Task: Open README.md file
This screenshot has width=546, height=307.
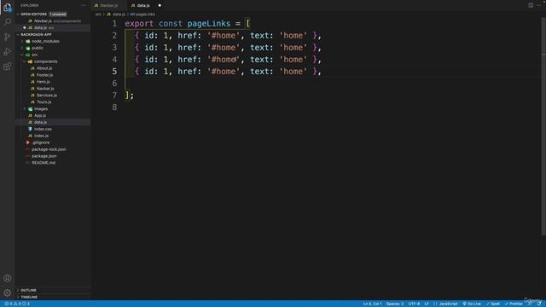Action: [44, 163]
